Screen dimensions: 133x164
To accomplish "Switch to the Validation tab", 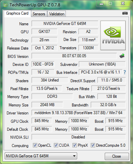I will pos(57,14).
